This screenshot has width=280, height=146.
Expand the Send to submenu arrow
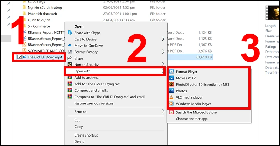(x=163, y=111)
